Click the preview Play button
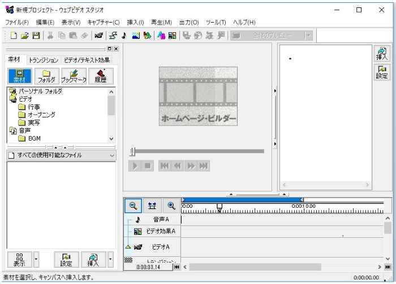The image size is (396, 284). (x=135, y=166)
